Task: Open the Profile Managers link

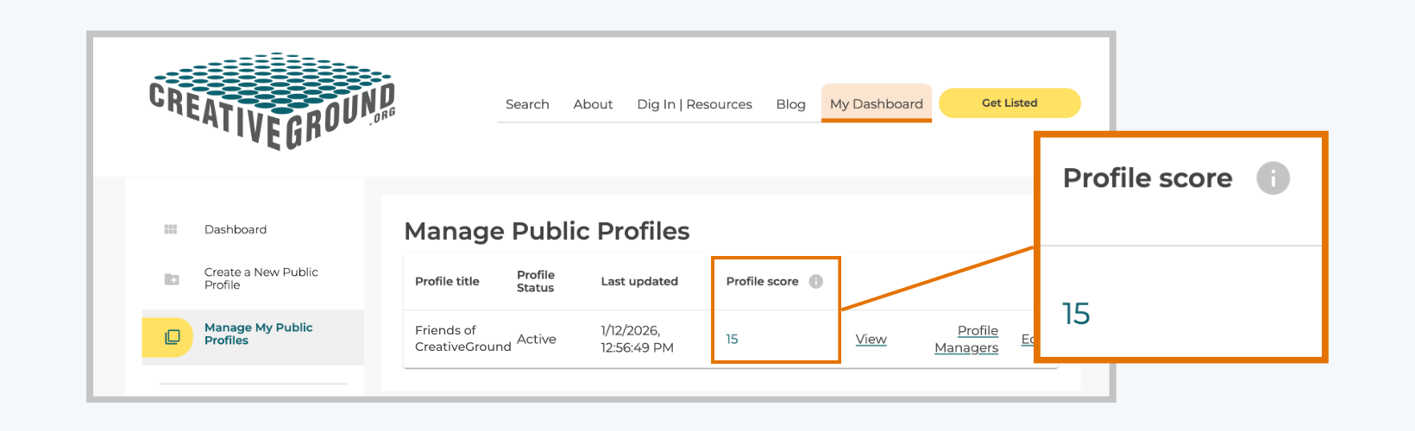Action: (x=966, y=339)
